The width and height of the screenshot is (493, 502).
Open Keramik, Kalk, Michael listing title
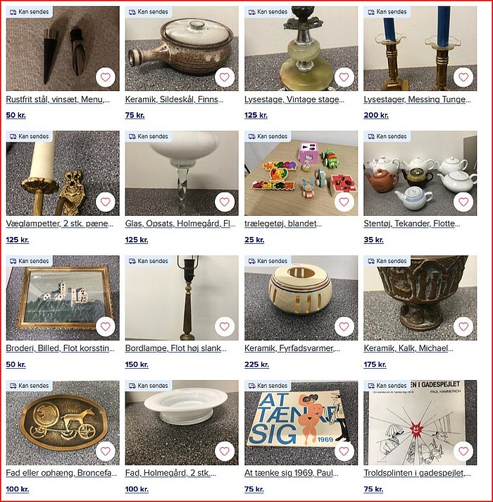click(x=408, y=348)
